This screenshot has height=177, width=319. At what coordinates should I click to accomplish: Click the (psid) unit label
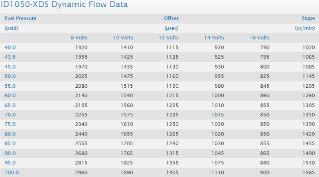12,28
